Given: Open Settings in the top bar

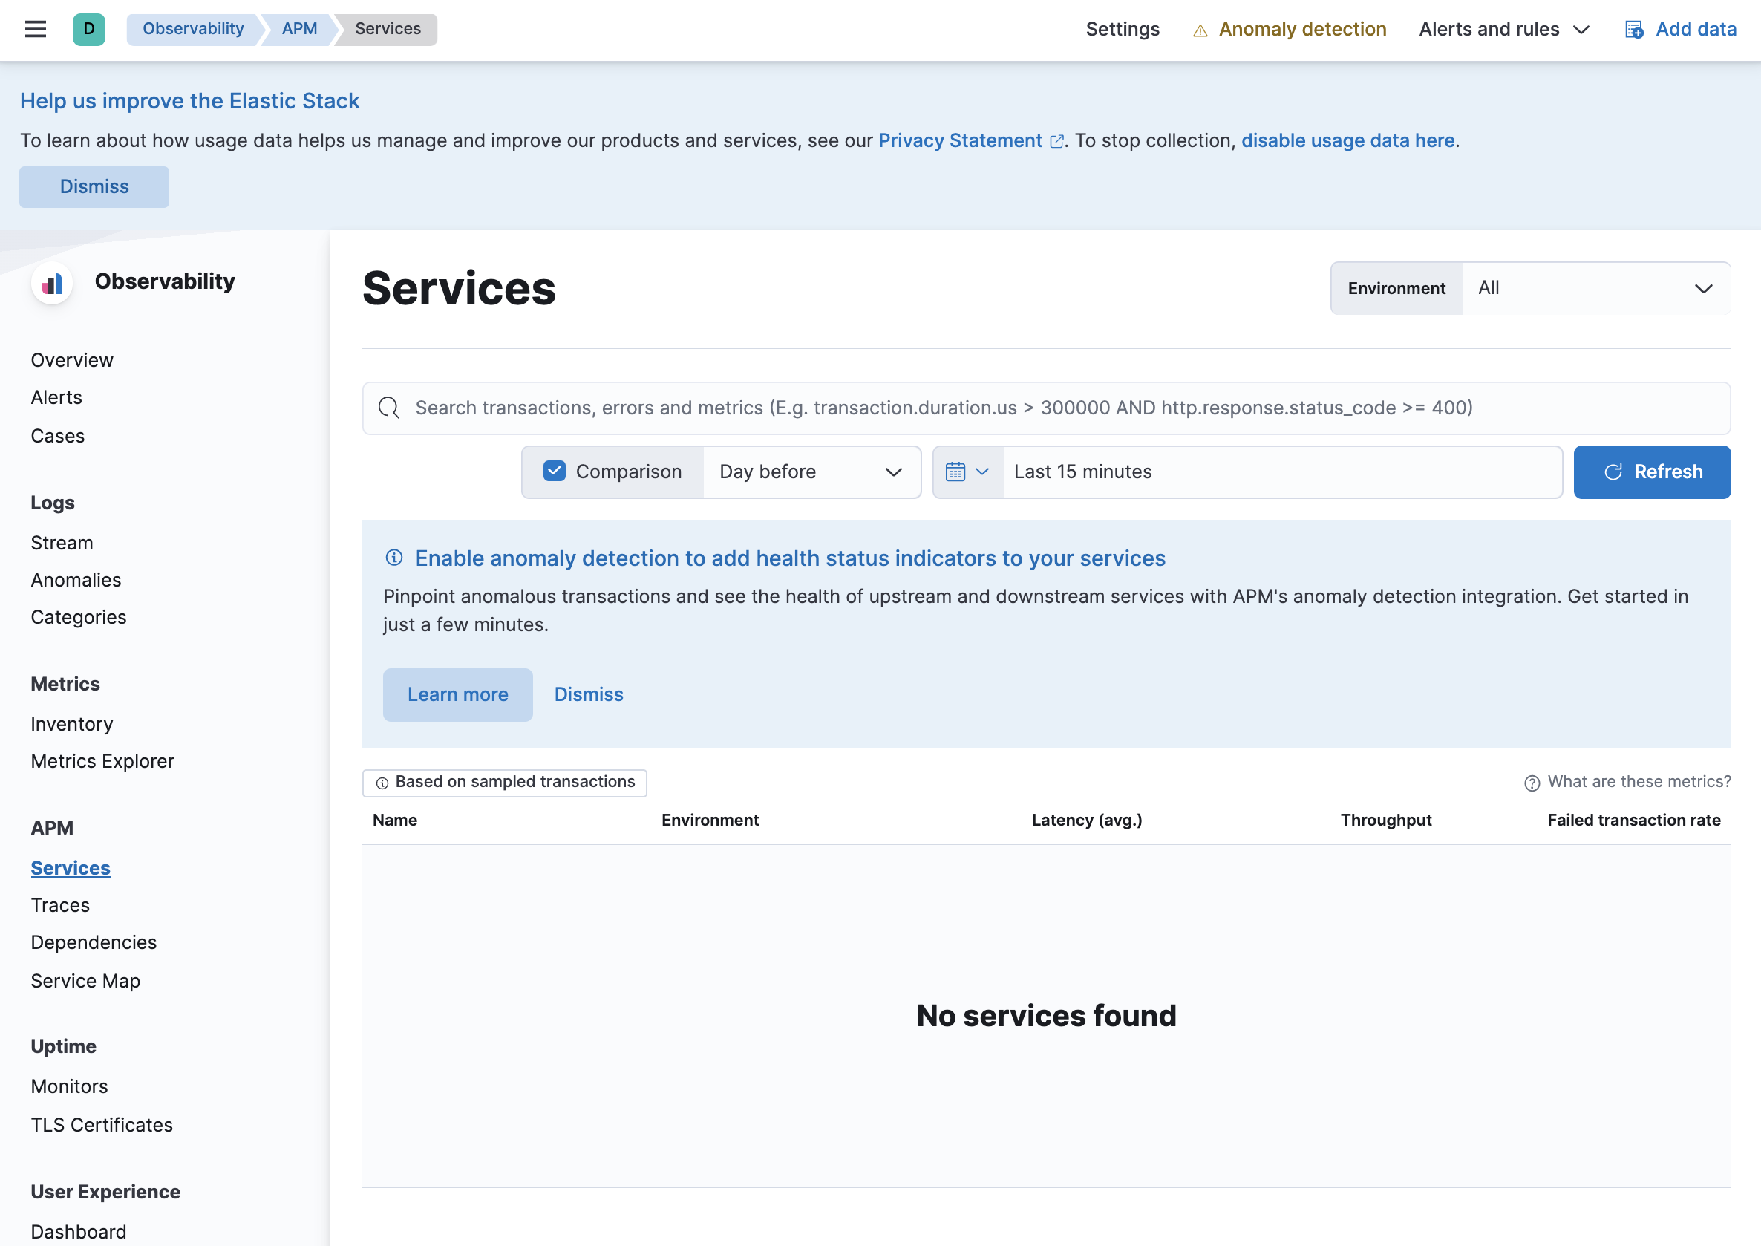Looking at the screenshot, I should 1122,29.
